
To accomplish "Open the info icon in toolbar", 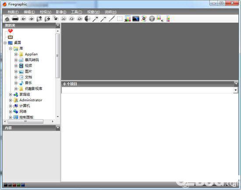I will point(152,19).
